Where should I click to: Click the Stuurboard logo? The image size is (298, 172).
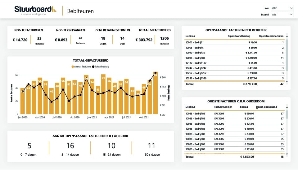[35, 10]
